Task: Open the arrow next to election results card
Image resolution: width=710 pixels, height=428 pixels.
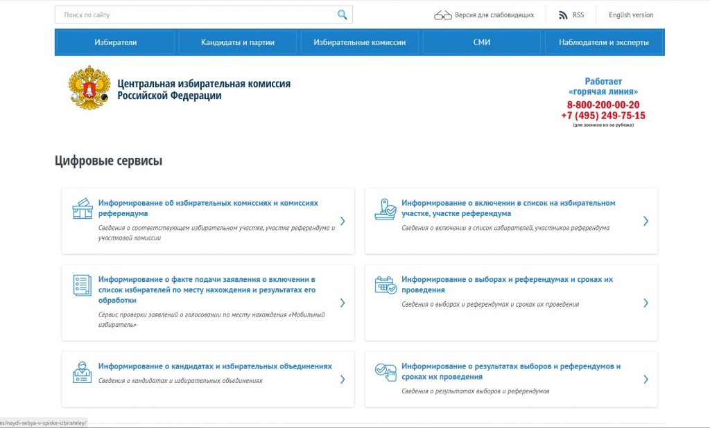Action: [646, 380]
